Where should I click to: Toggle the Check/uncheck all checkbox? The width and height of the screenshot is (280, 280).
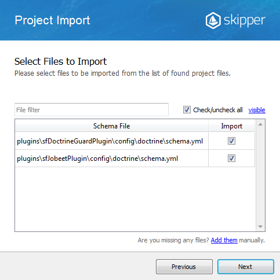(187, 110)
